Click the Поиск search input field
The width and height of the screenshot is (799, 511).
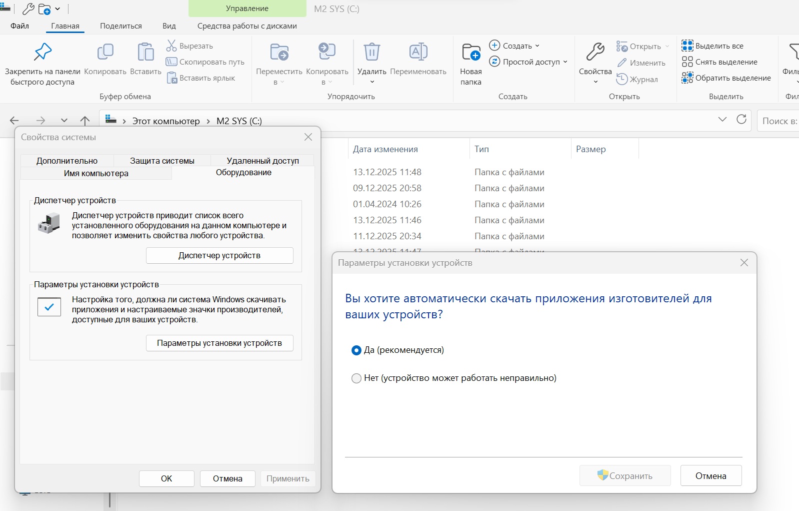[x=778, y=121]
